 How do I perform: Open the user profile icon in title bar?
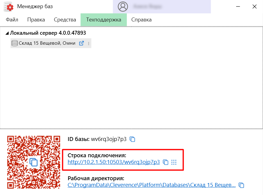122,6
